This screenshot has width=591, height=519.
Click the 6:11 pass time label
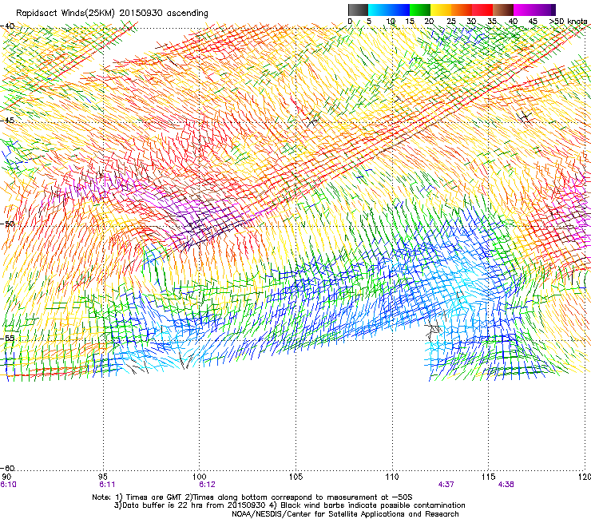point(107,485)
